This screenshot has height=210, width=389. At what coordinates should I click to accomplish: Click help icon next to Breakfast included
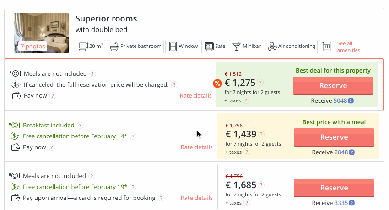pos(80,126)
